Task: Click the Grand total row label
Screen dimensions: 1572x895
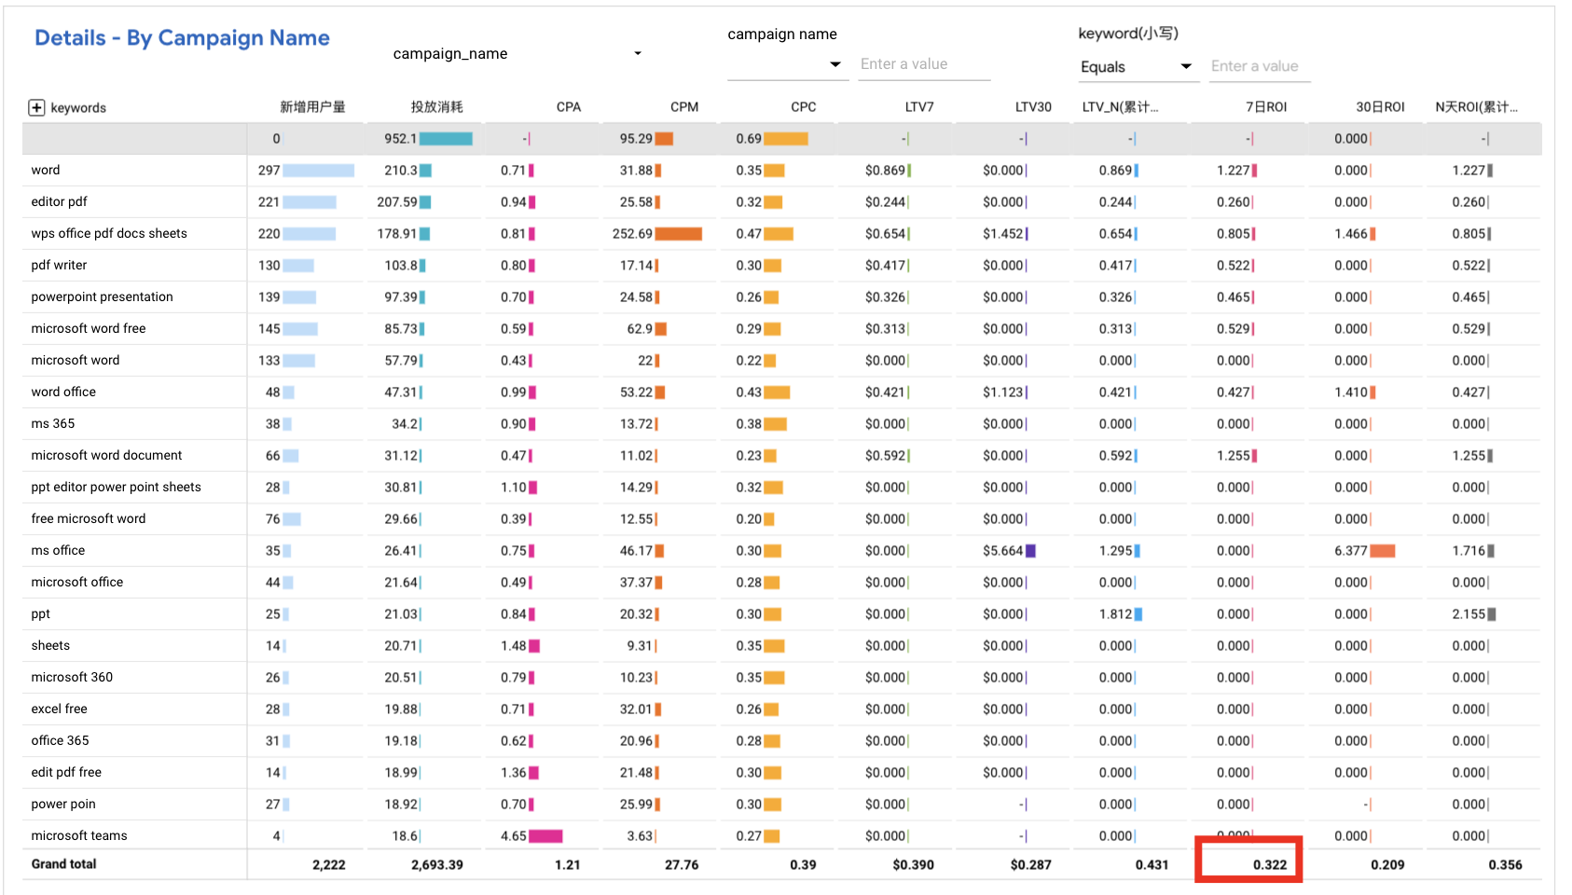Action: click(63, 863)
